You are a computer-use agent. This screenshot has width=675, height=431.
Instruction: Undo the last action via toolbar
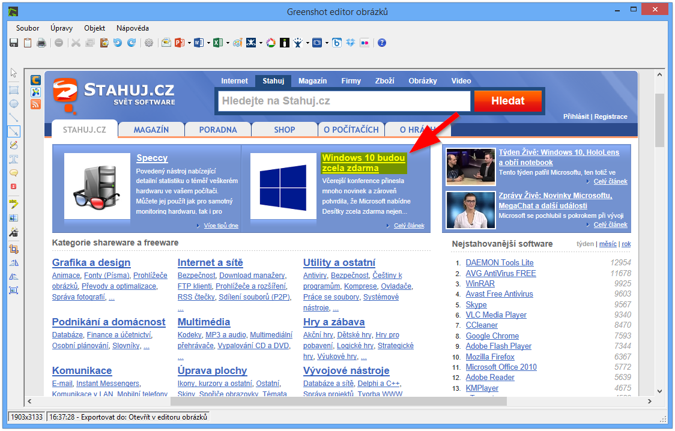click(118, 43)
